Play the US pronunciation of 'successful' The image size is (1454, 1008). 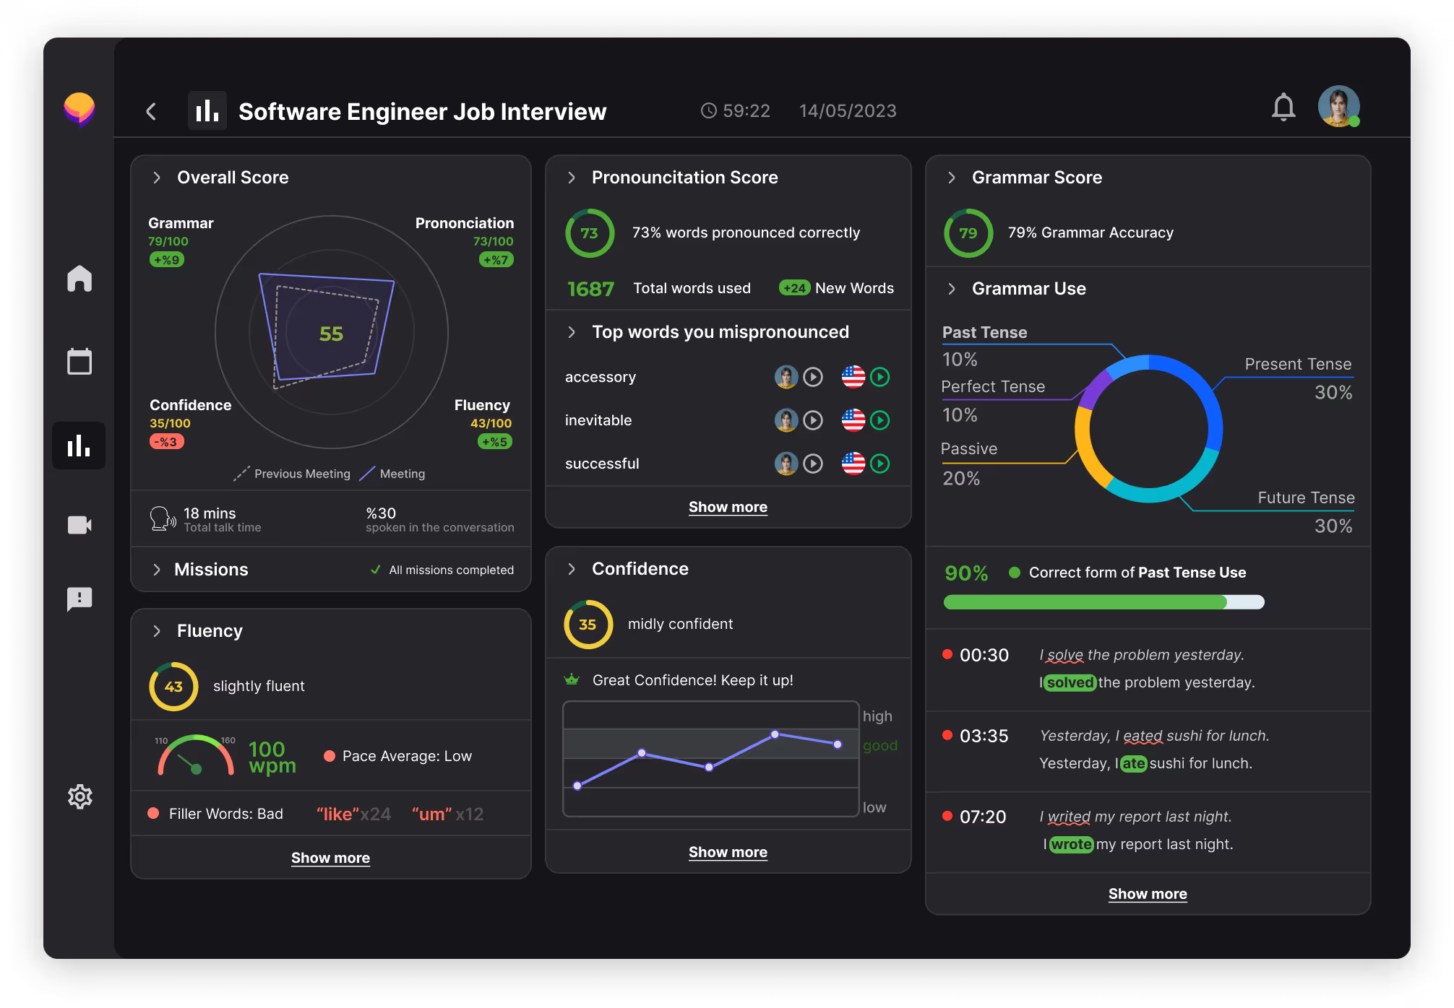click(879, 464)
